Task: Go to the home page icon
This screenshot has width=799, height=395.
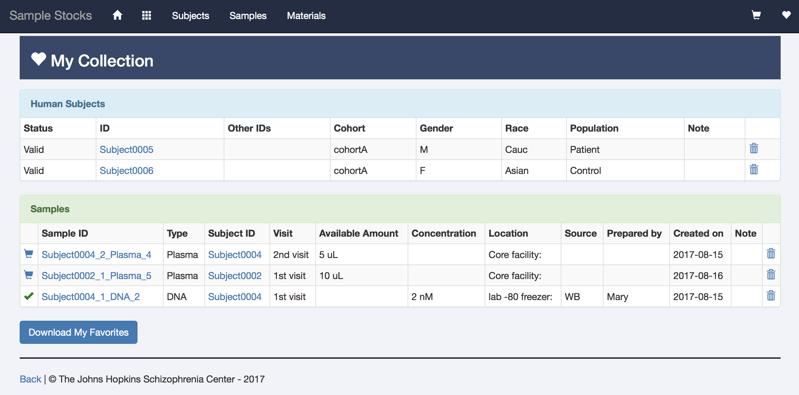Action: pos(117,15)
